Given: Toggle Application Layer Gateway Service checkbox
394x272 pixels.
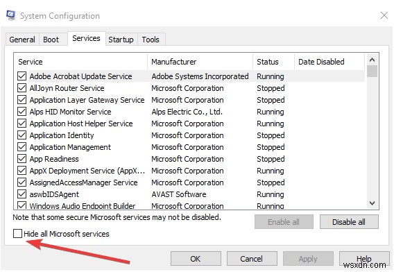Looking at the screenshot, I should (x=22, y=100).
